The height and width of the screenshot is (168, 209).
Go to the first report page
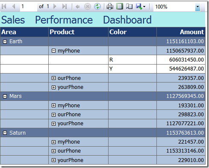coord(4,6)
